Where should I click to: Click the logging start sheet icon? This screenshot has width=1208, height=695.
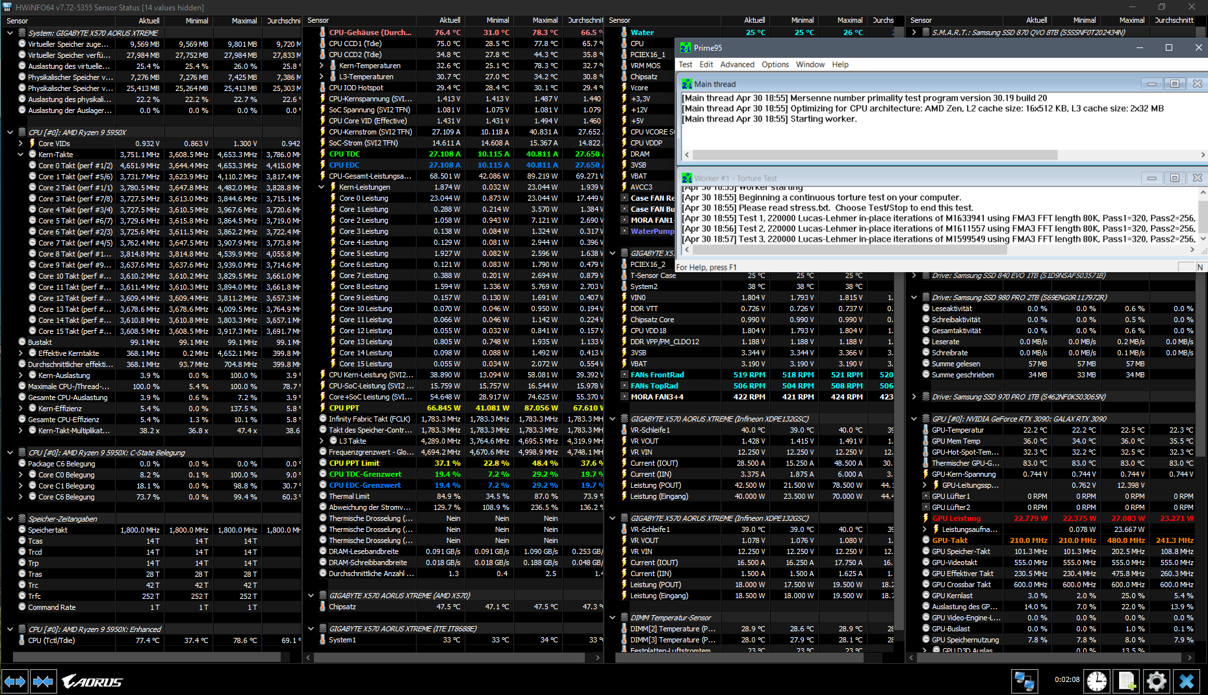point(1127,681)
